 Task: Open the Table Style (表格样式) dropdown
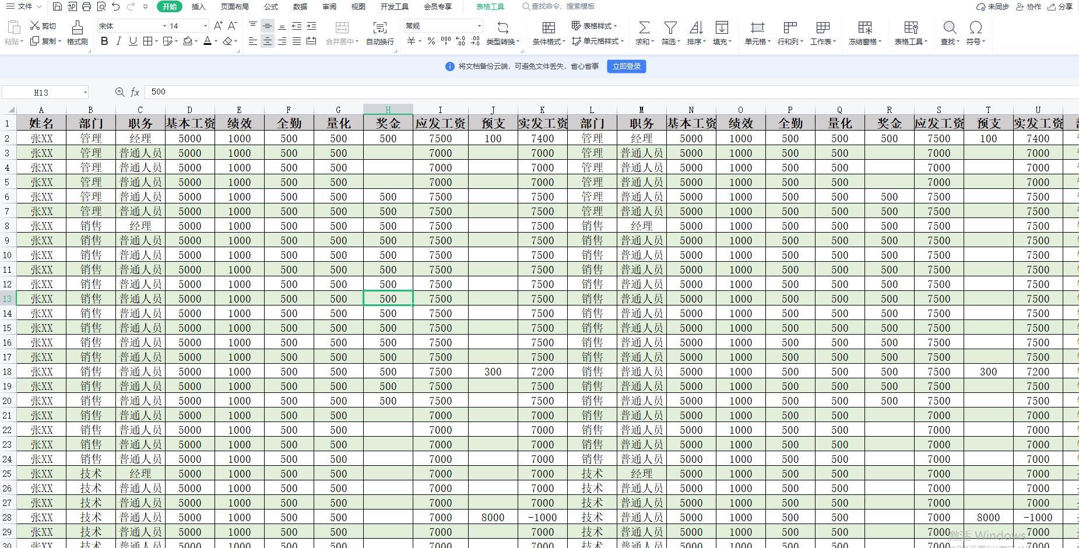[x=595, y=26]
